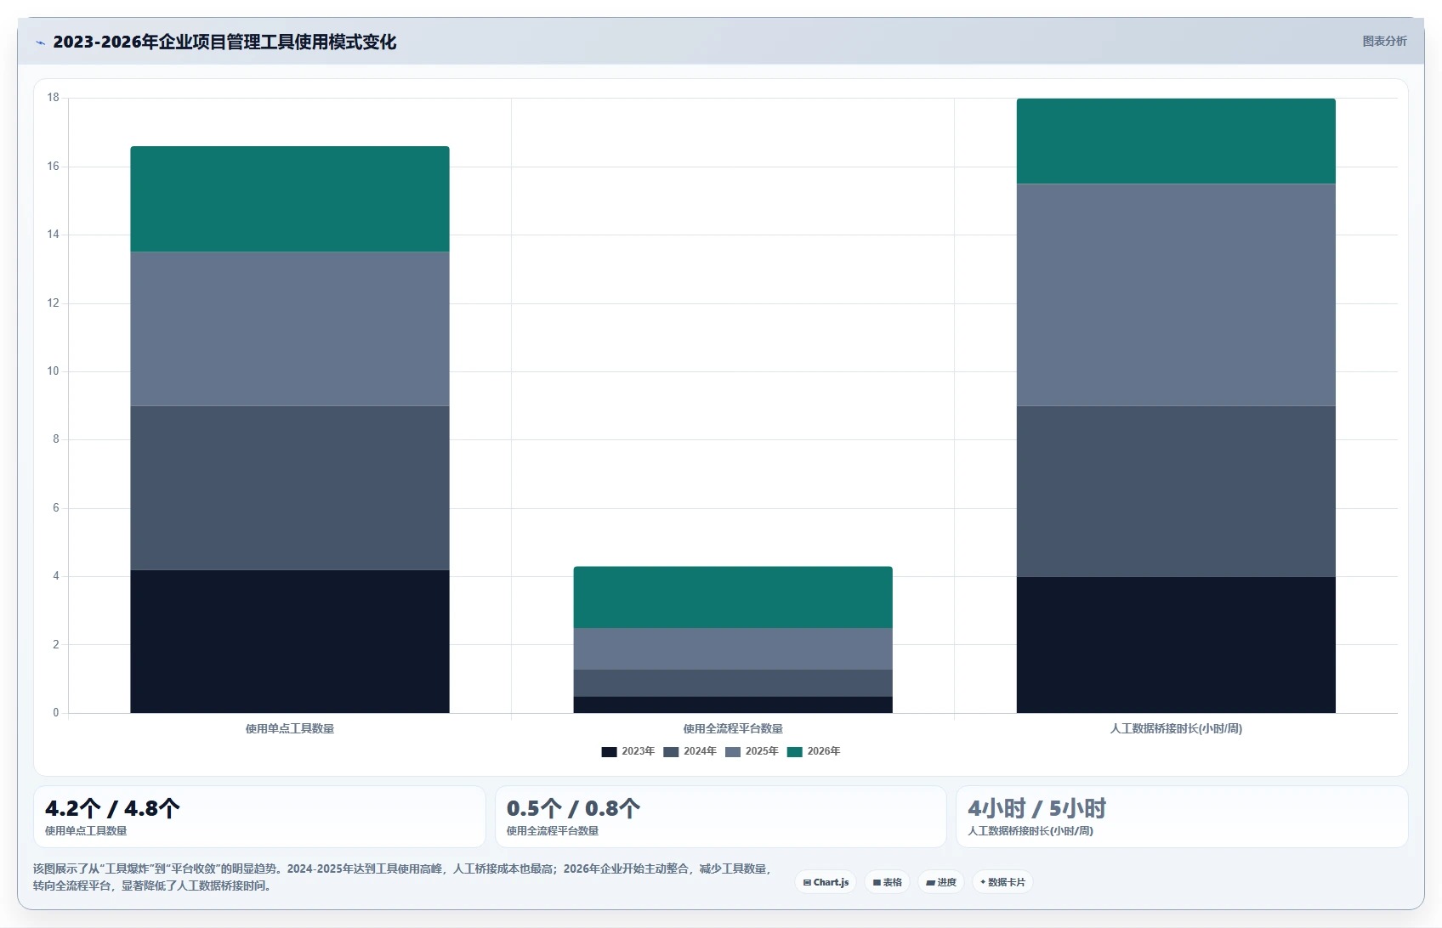Click the 4小时 / 5小时 stat card
Image resolution: width=1442 pixels, height=928 pixels.
pos(1182,817)
